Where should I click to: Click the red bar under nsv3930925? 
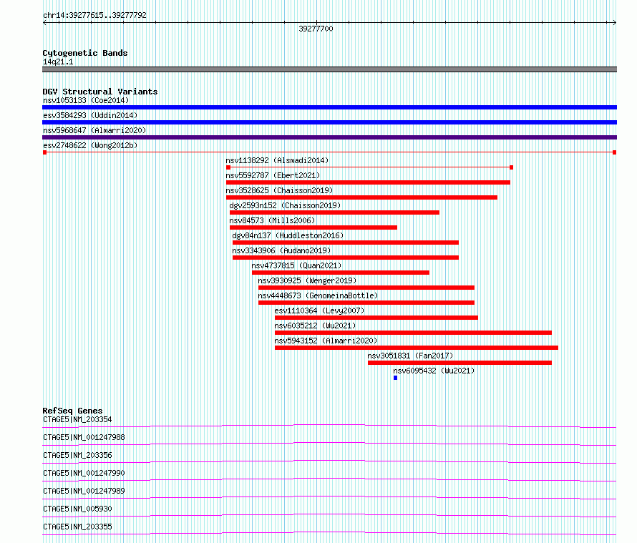click(x=366, y=288)
